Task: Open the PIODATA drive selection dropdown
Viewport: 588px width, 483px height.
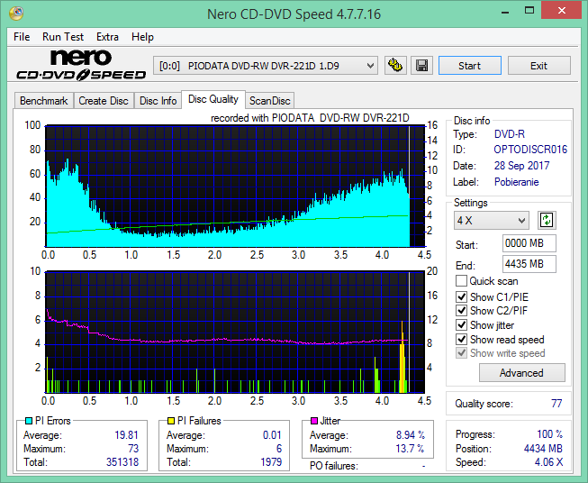Action: [265, 66]
